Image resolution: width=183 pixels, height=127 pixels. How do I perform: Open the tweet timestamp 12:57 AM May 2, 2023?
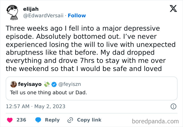point(36,106)
